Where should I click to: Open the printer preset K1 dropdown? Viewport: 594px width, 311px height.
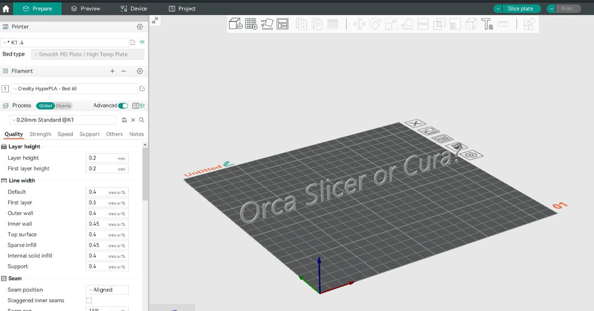click(64, 42)
